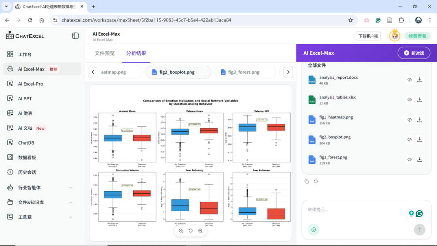Image resolution: width=437 pixels, height=246 pixels.
Task: Reset the image zoom rotation
Action: point(191,231)
